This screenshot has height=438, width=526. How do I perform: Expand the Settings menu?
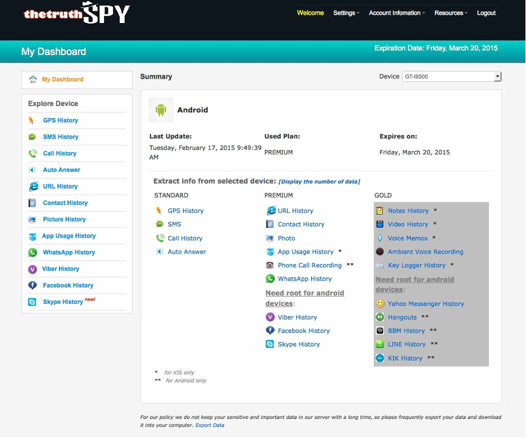346,13
